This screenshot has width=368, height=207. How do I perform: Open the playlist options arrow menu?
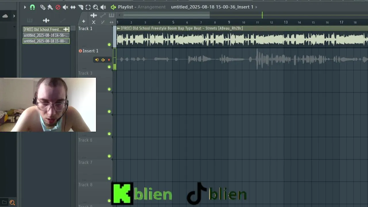click(x=25, y=7)
